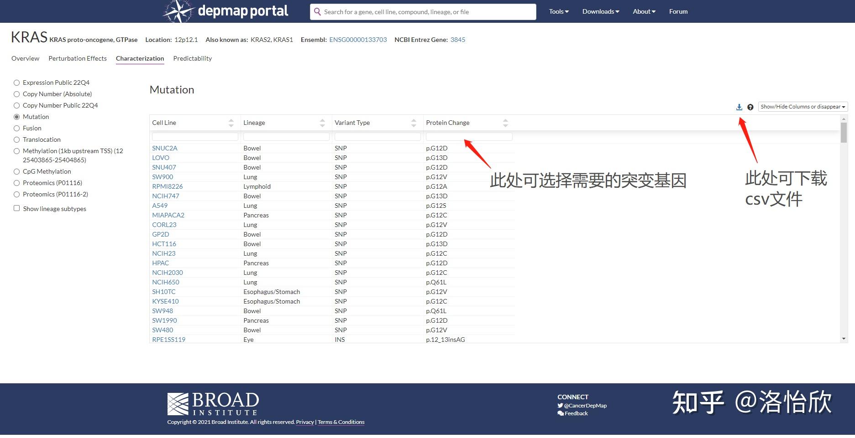Open the Tools dropdown menu
This screenshot has width=855, height=438.
tap(559, 11)
